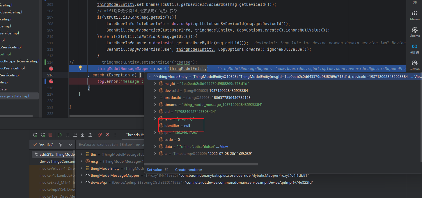Click the Step Out up-arrow icon
This screenshot has height=198, width=422.
pyautogui.click(x=90, y=135)
